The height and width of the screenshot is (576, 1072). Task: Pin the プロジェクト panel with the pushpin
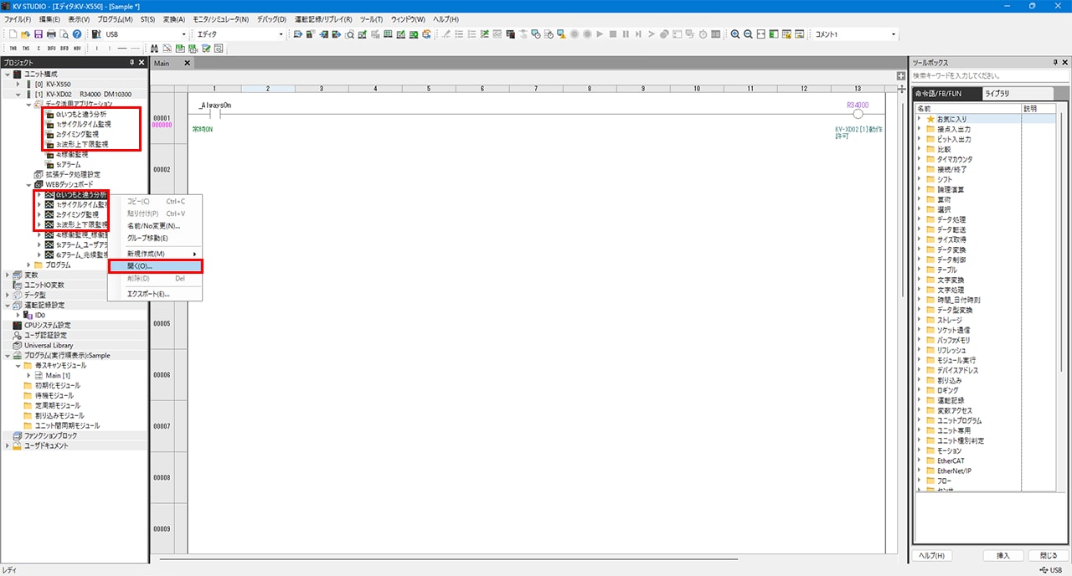(x=131, y=63)
